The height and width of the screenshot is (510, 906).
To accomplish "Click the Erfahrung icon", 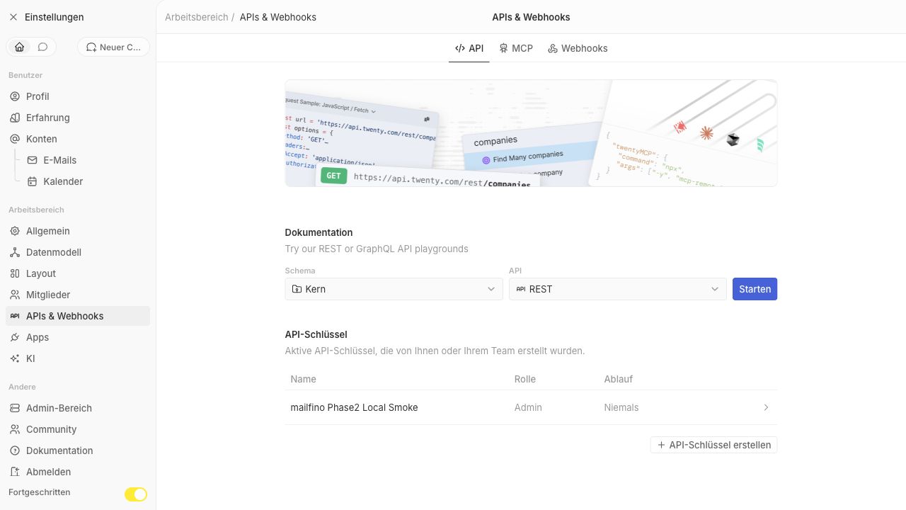I will (15, 118).
